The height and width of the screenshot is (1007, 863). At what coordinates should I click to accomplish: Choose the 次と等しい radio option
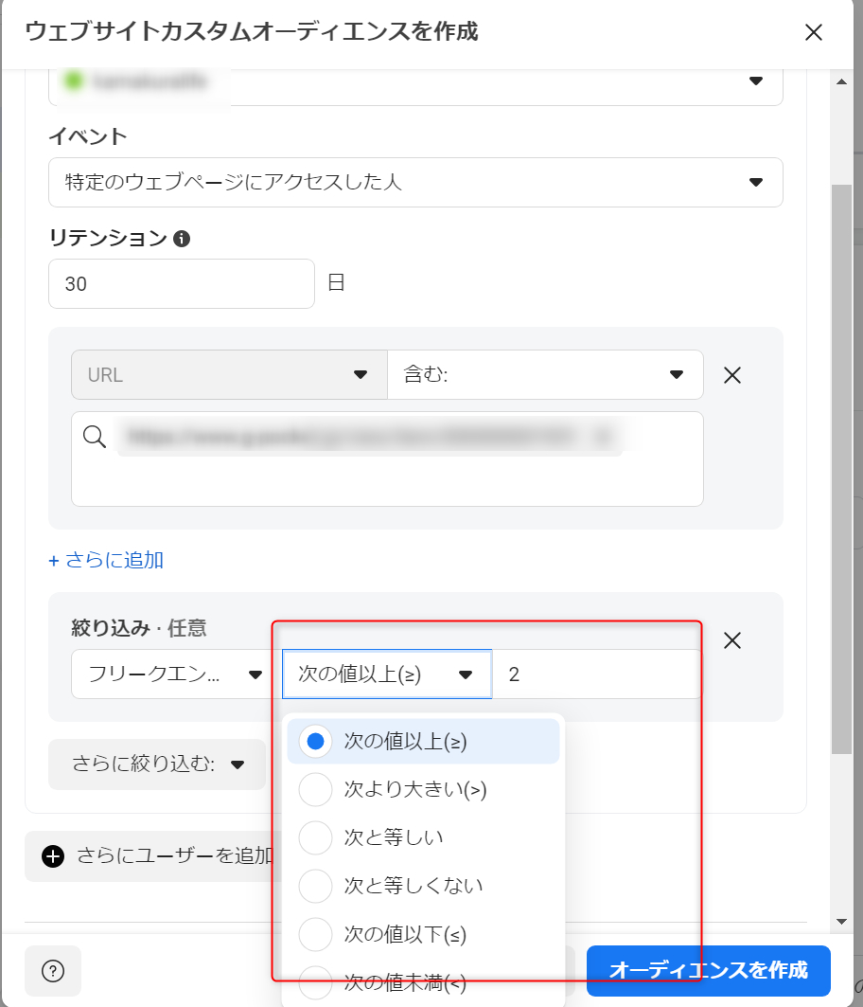click(x=315, y=837)
